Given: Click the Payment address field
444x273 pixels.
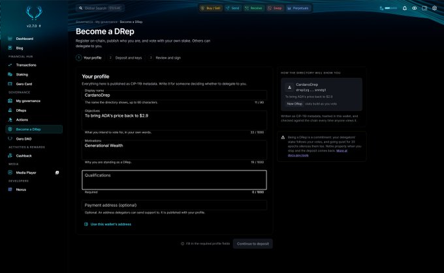Looking at the screenshot, I should tap(174, 205).
